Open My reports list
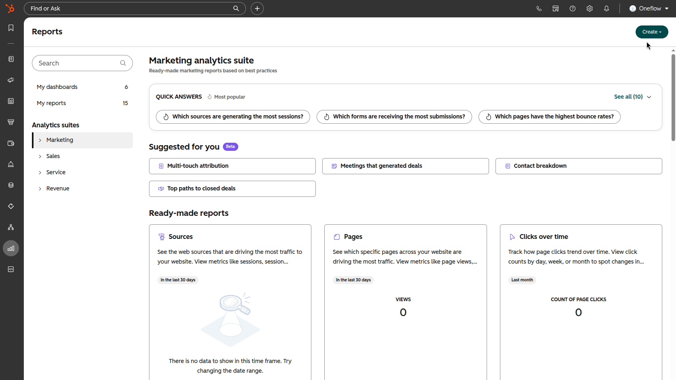Image resolution: width=676 pixels, height=380 pixels. tap(82, 103)
